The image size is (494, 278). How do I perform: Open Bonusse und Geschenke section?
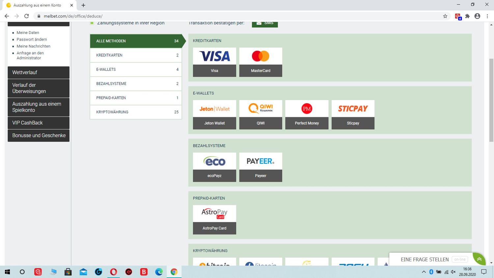[39, 135]
